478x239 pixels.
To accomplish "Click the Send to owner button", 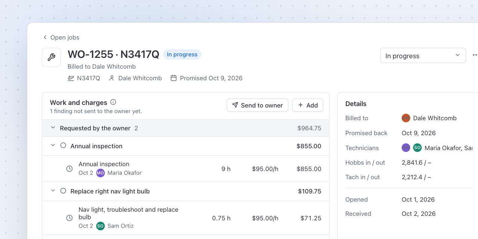I will pos(257,105).
